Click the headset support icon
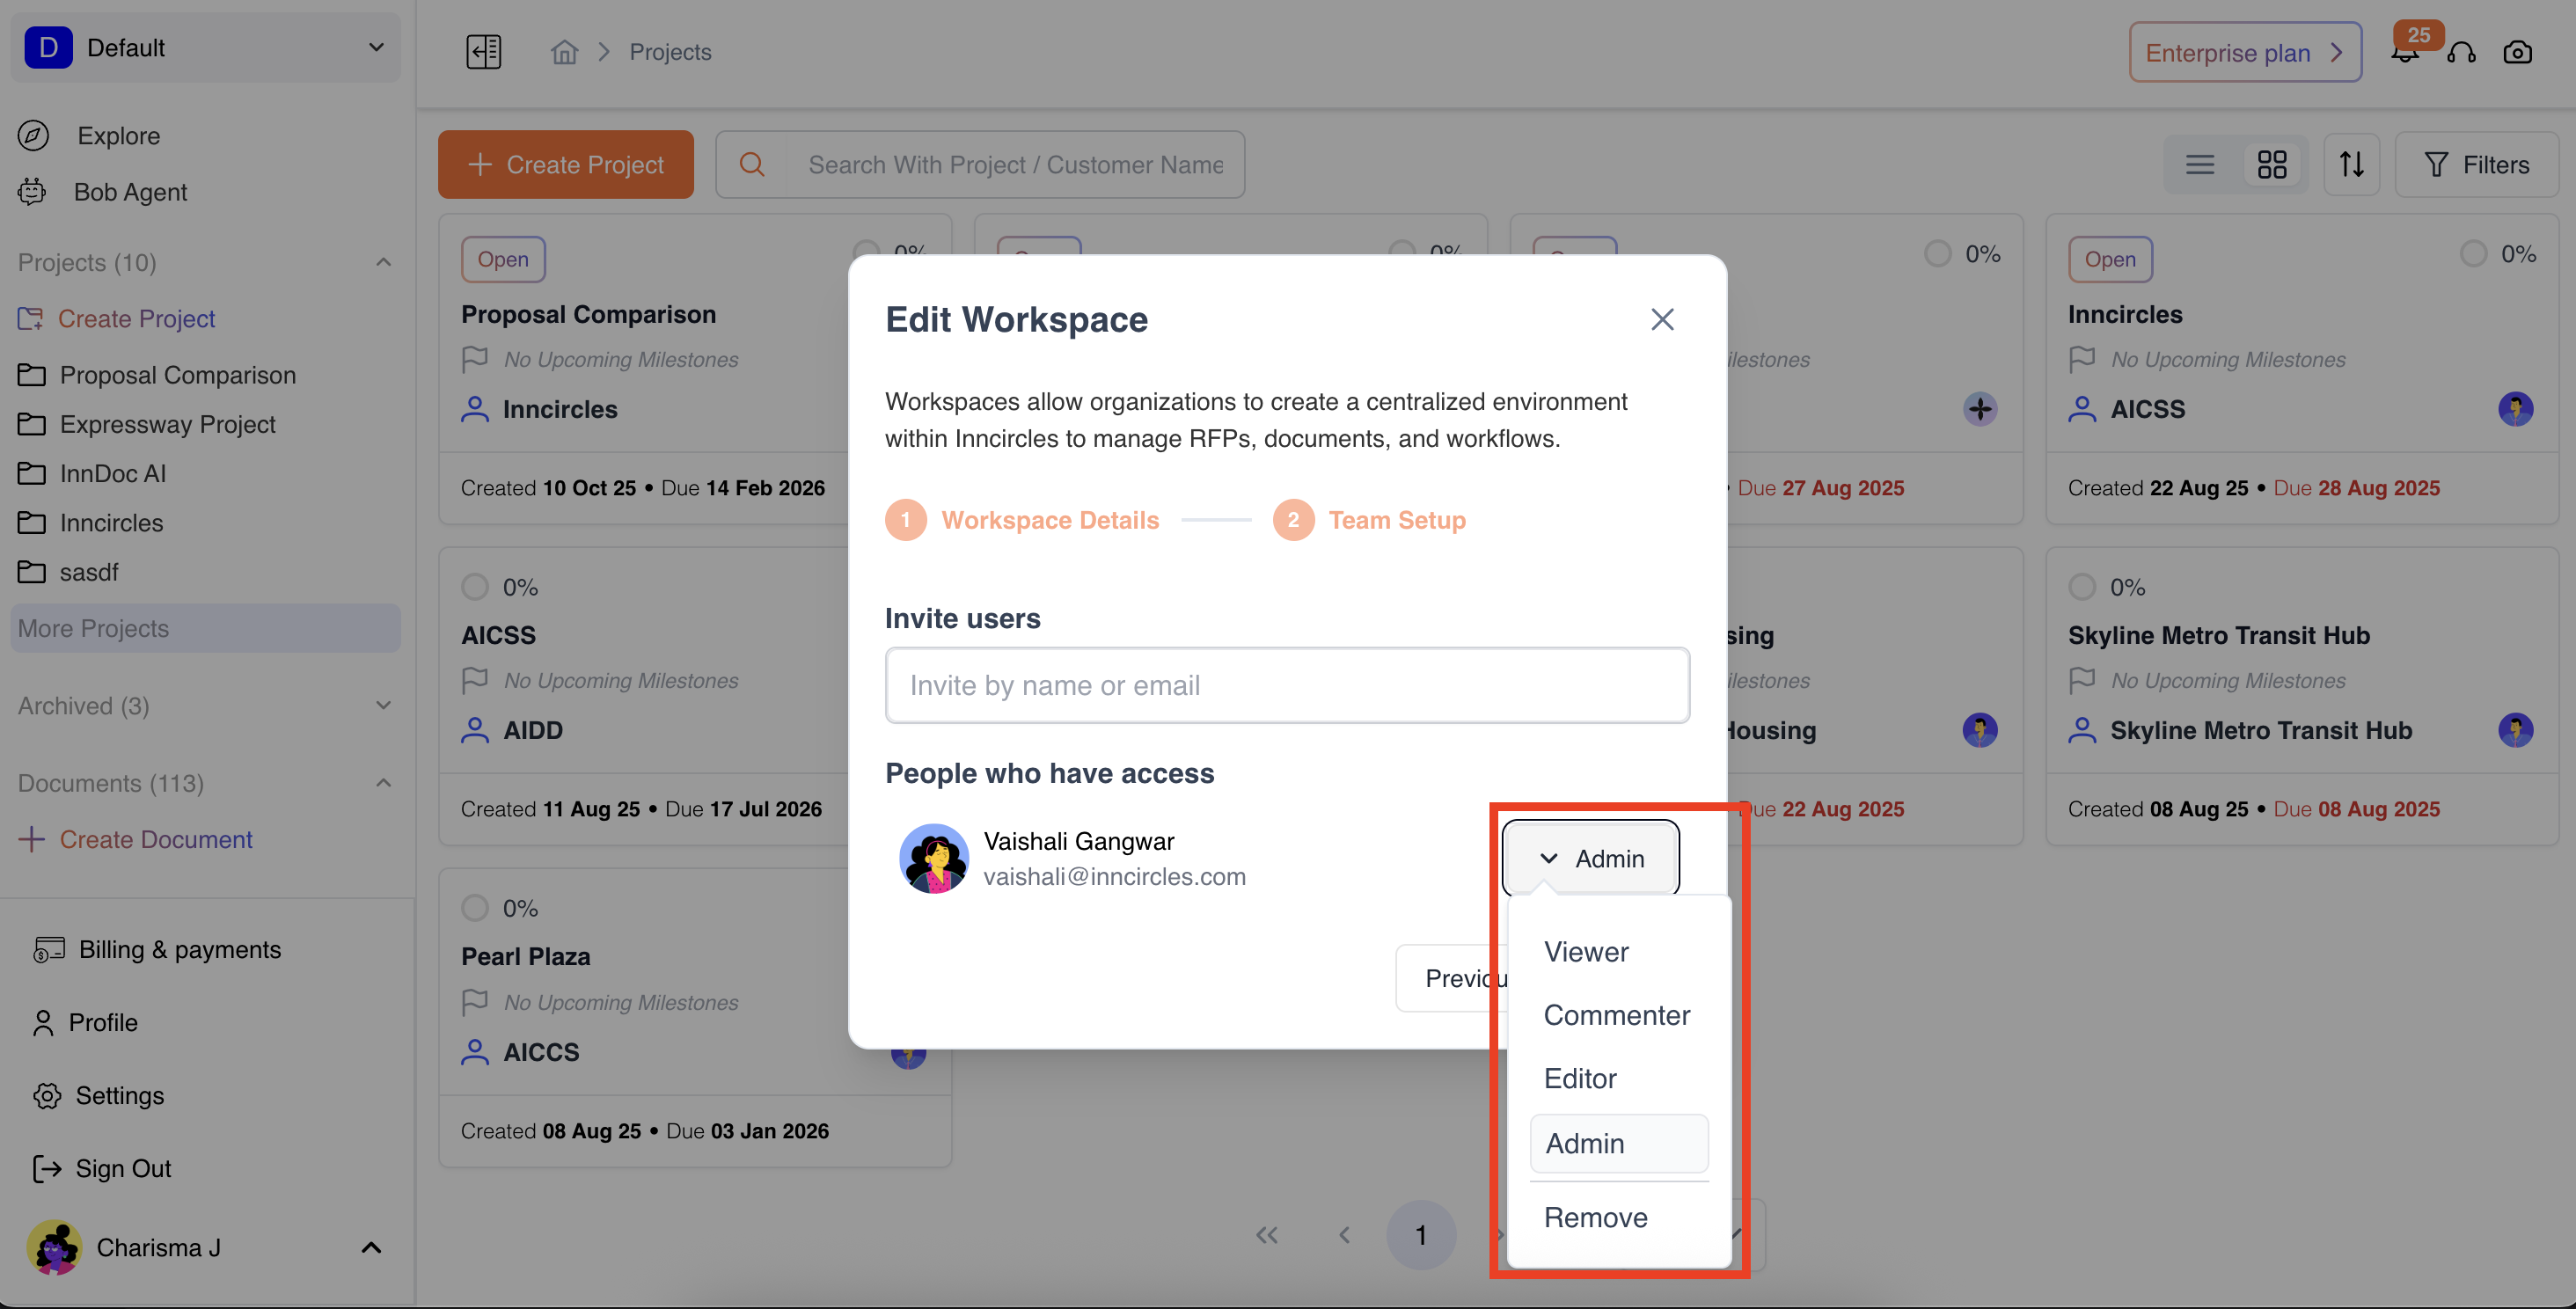The width and height of the screenshot is (2576, 1309). (2461, 53)
